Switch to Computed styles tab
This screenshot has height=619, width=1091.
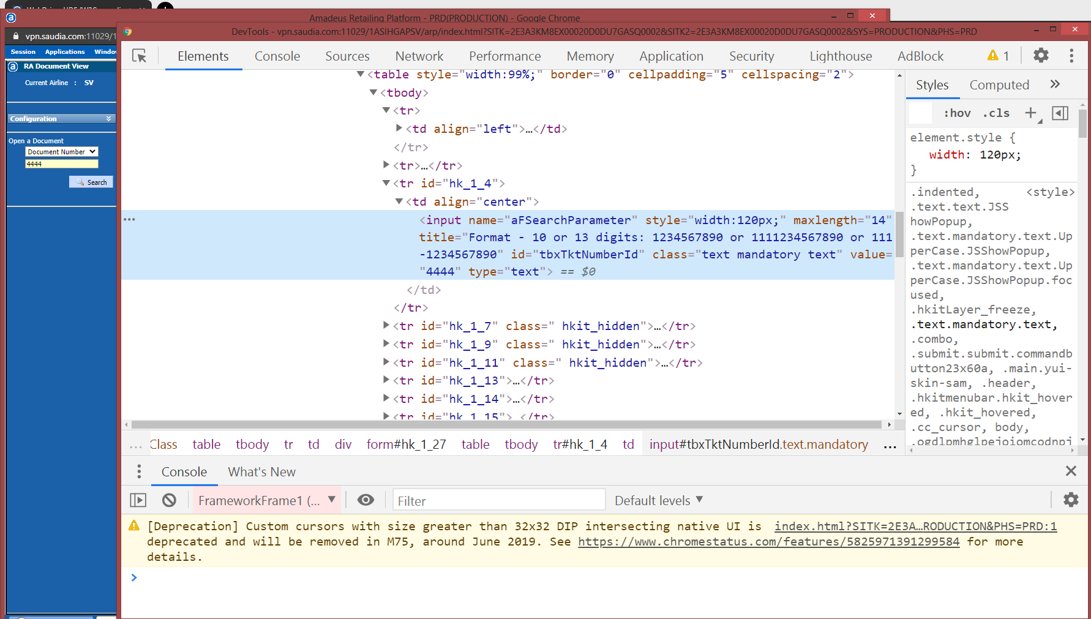(x=999, y=84)
